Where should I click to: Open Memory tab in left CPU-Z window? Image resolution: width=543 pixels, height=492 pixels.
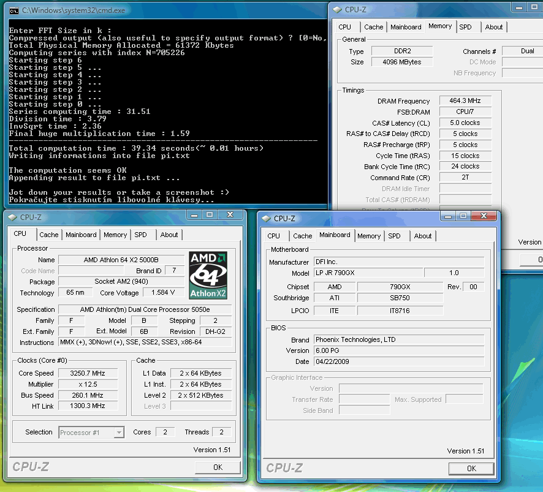[115, 235]
